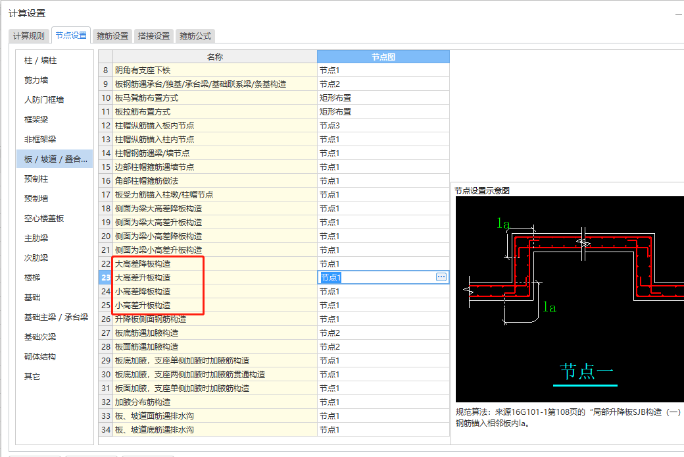Switch to the 计算规则 tab
This screenshot has width=684, height=457.
[x=29, y=36]
